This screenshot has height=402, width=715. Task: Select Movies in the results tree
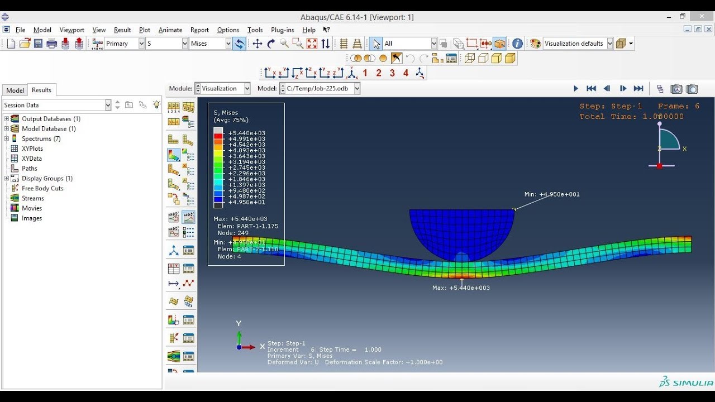click(32, 208)
